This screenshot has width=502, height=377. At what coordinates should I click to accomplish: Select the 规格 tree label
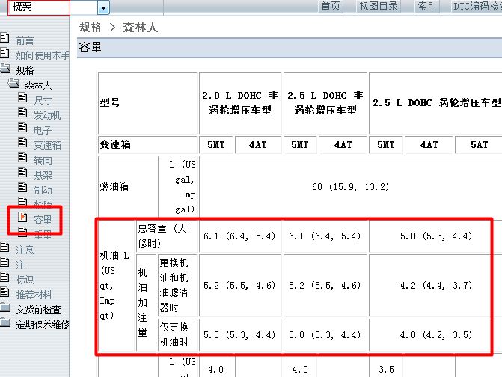25,70
